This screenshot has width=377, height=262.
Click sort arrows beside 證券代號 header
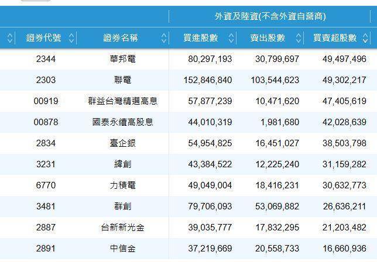[x=71, y=38]
